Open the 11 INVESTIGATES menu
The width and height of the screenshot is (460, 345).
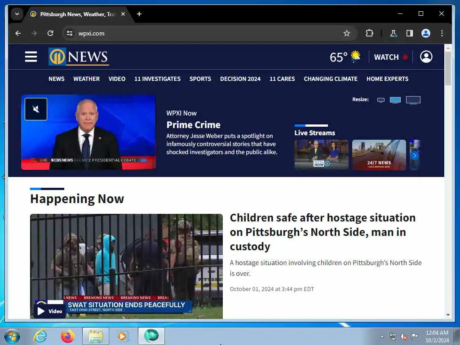157,79
